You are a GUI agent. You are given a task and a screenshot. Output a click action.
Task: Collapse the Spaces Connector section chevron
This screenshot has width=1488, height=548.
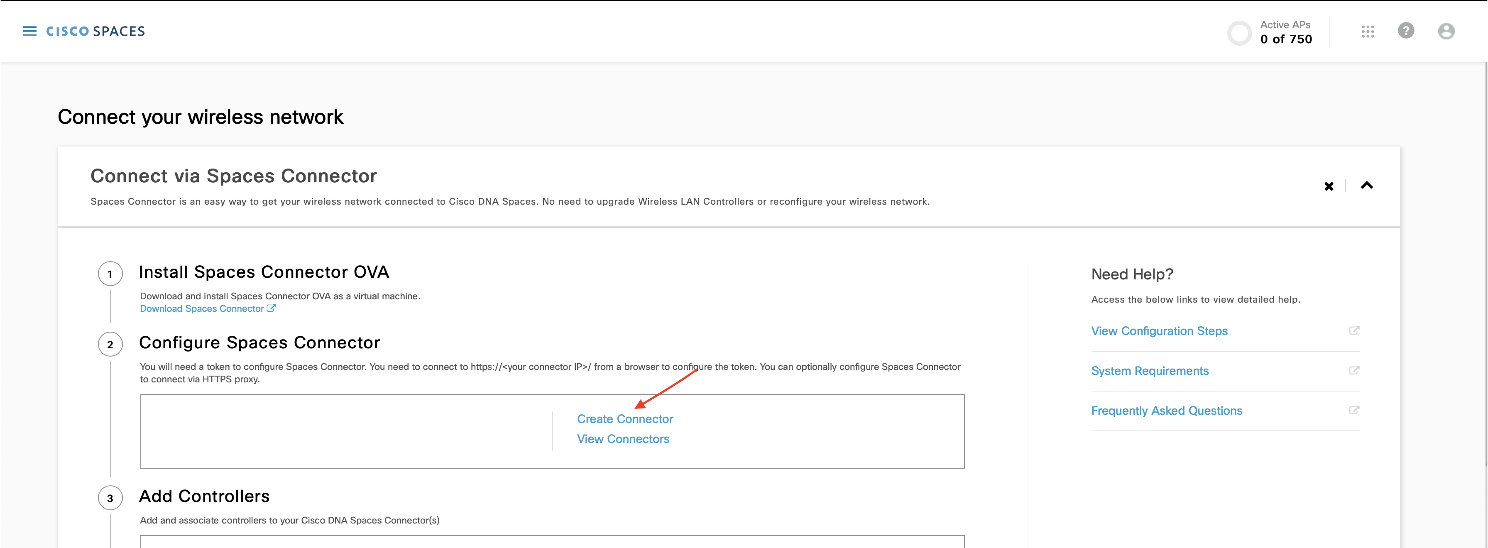pos(1367,185)
